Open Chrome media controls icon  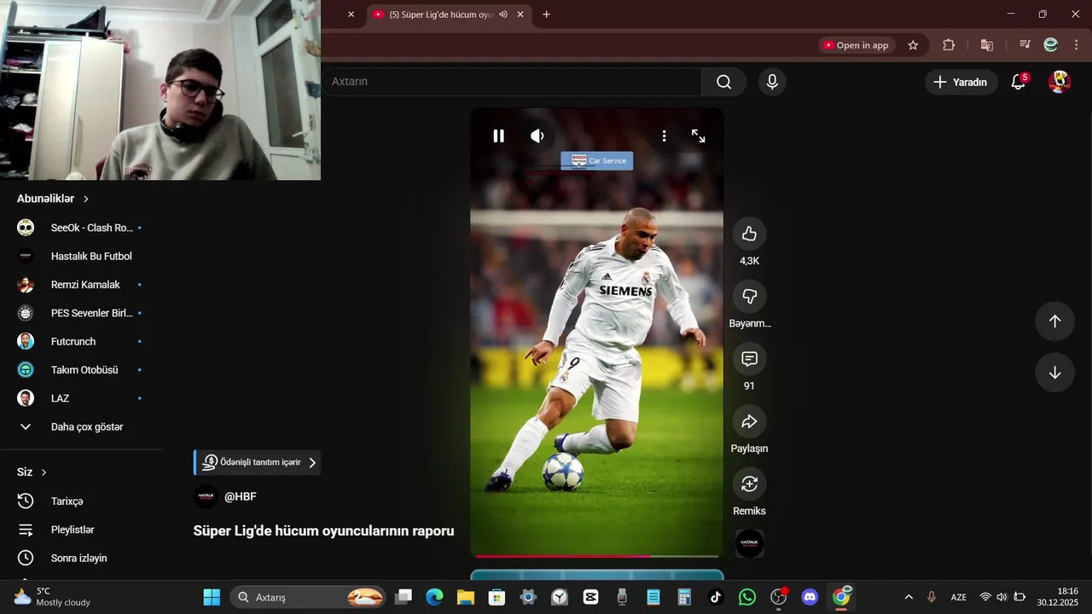tap(1025, 45)
